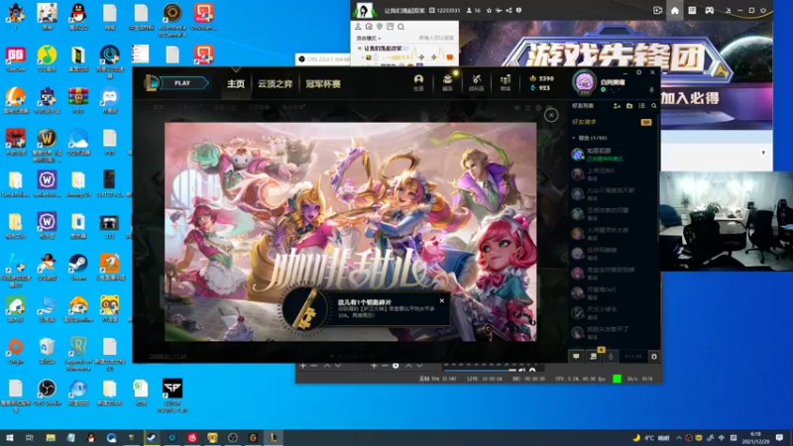Open the Steam taskbar icon
The width and height of the screenshot is (793, 446).
152,437
